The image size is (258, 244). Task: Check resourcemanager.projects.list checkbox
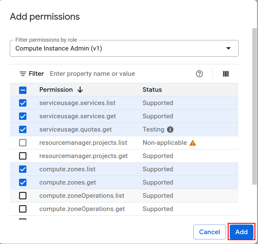[23, 143]
